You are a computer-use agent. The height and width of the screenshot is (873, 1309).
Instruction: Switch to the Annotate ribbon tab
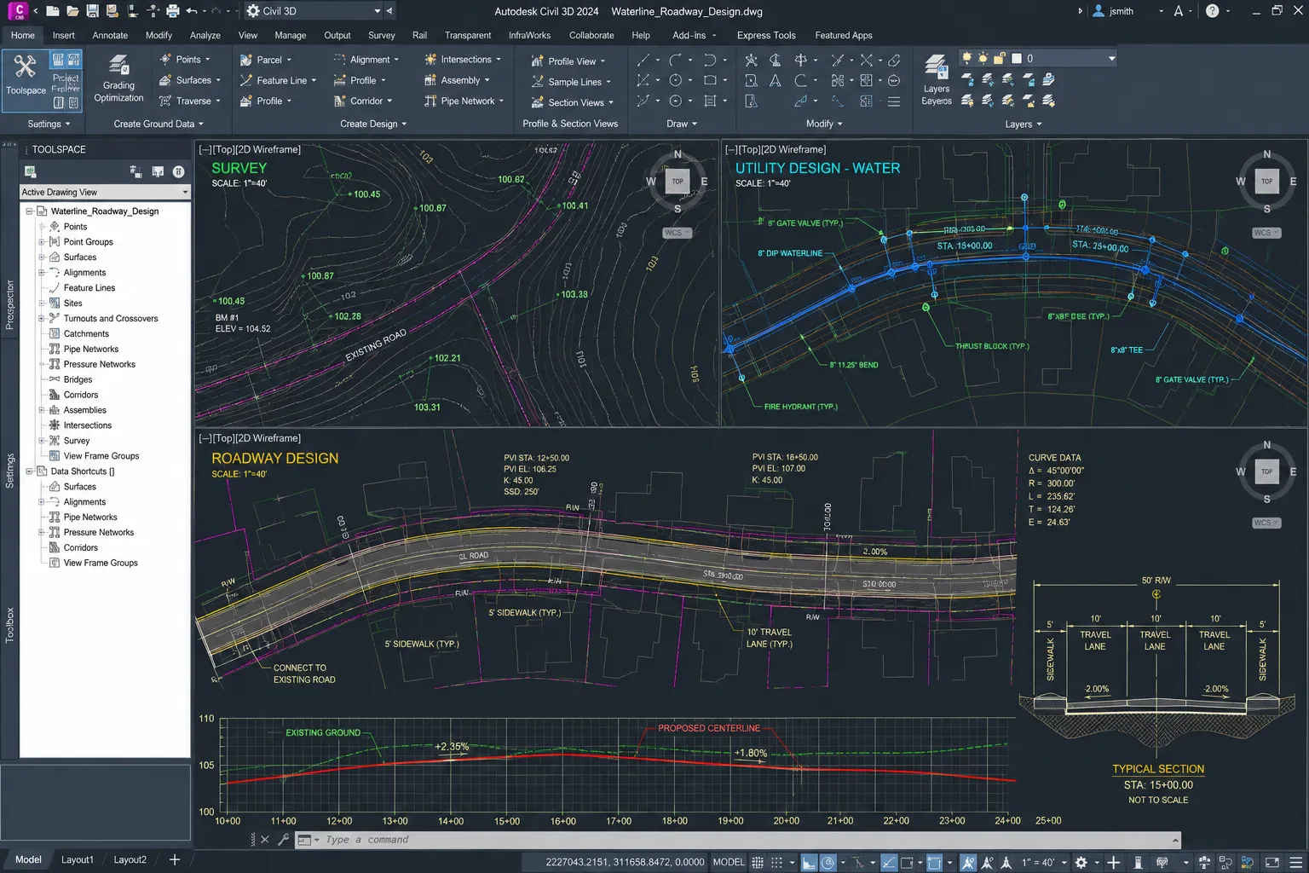click(x=110, y=35)
